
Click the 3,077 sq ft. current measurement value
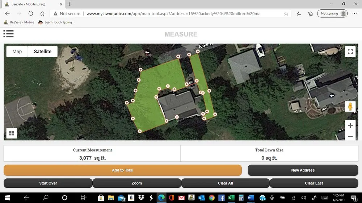[92, 158]
